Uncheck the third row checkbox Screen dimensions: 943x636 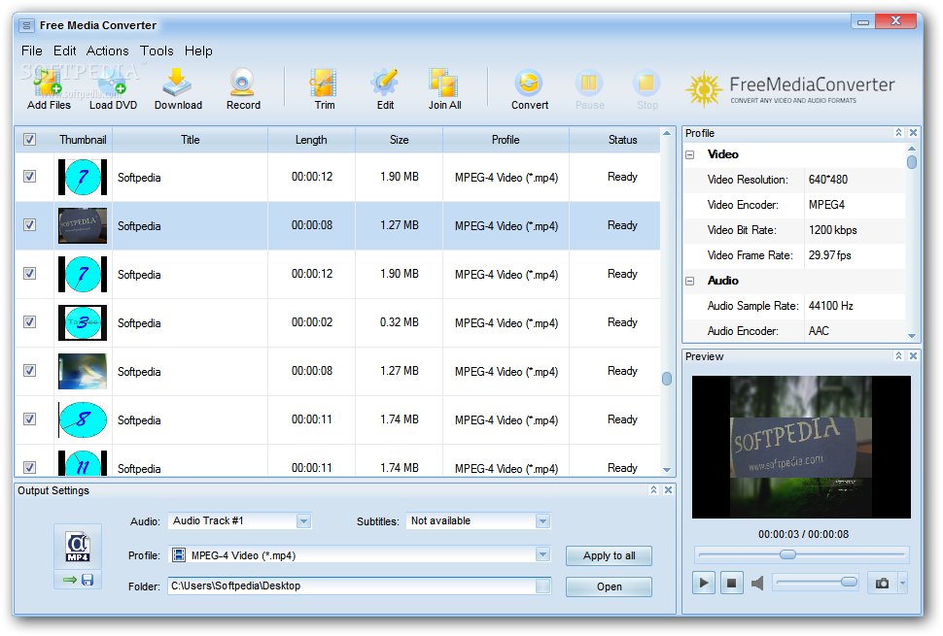pos(29,274)
